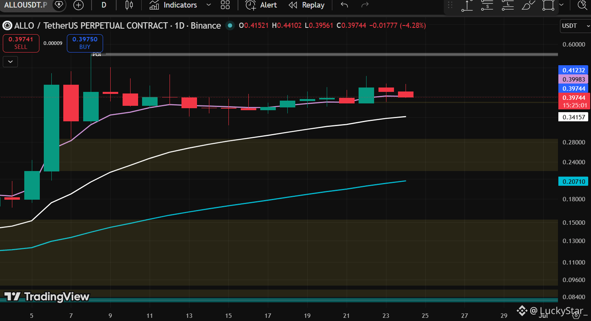Click the 0.15000 price scale tick
591x321 pixels.
(x=573, y=222)
